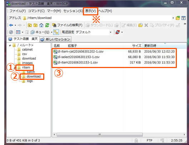Go to the home directory icon
The height and width of the screenshot is (145, 189).
tap(41, 25)
